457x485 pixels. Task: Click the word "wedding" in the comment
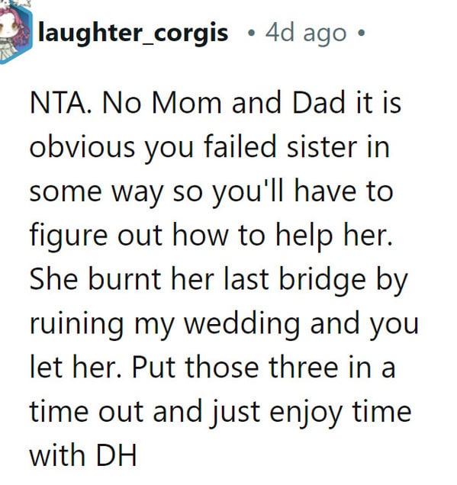click(242, 324)
